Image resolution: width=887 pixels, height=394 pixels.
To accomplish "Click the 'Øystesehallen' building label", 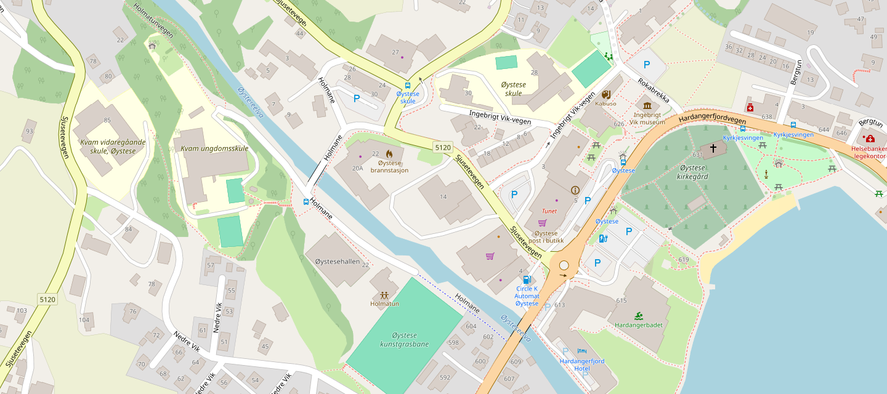I will (x=337, y=262).
